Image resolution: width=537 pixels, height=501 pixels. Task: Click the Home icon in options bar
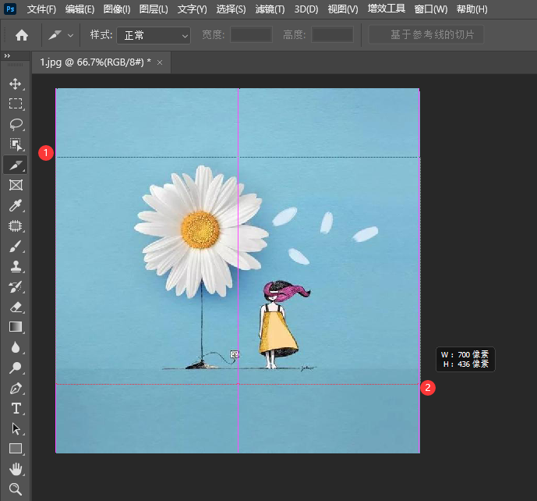[x=22, y=35]
